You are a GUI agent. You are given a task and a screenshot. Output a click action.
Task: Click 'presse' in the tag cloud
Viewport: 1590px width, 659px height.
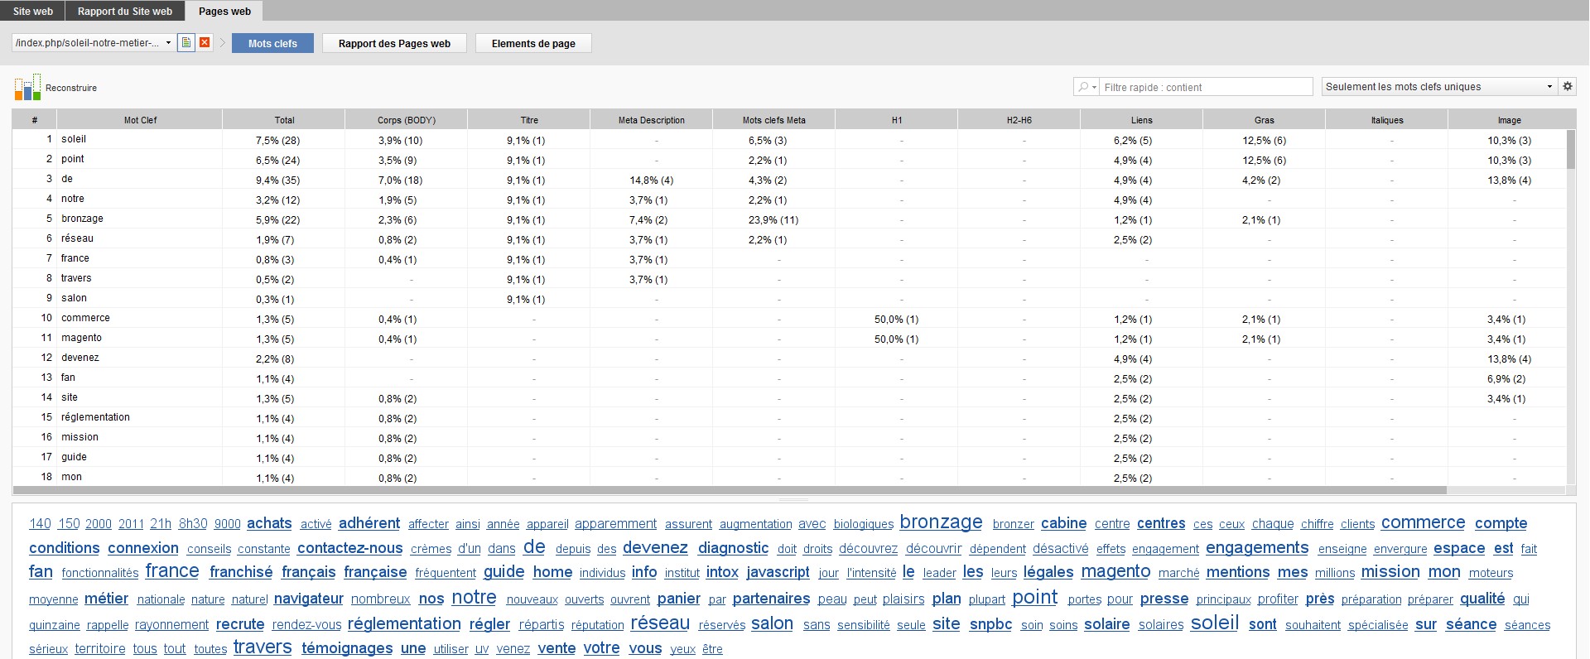click(x=1164, y=599)
